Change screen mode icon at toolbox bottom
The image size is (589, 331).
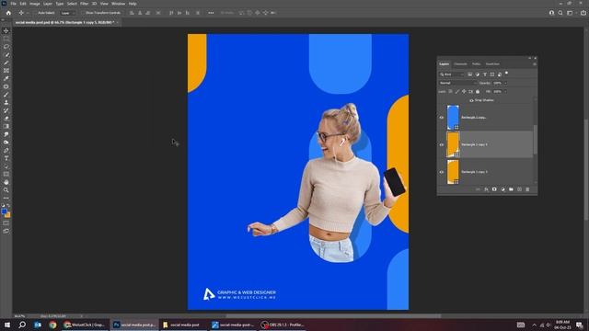coord(6,231)
